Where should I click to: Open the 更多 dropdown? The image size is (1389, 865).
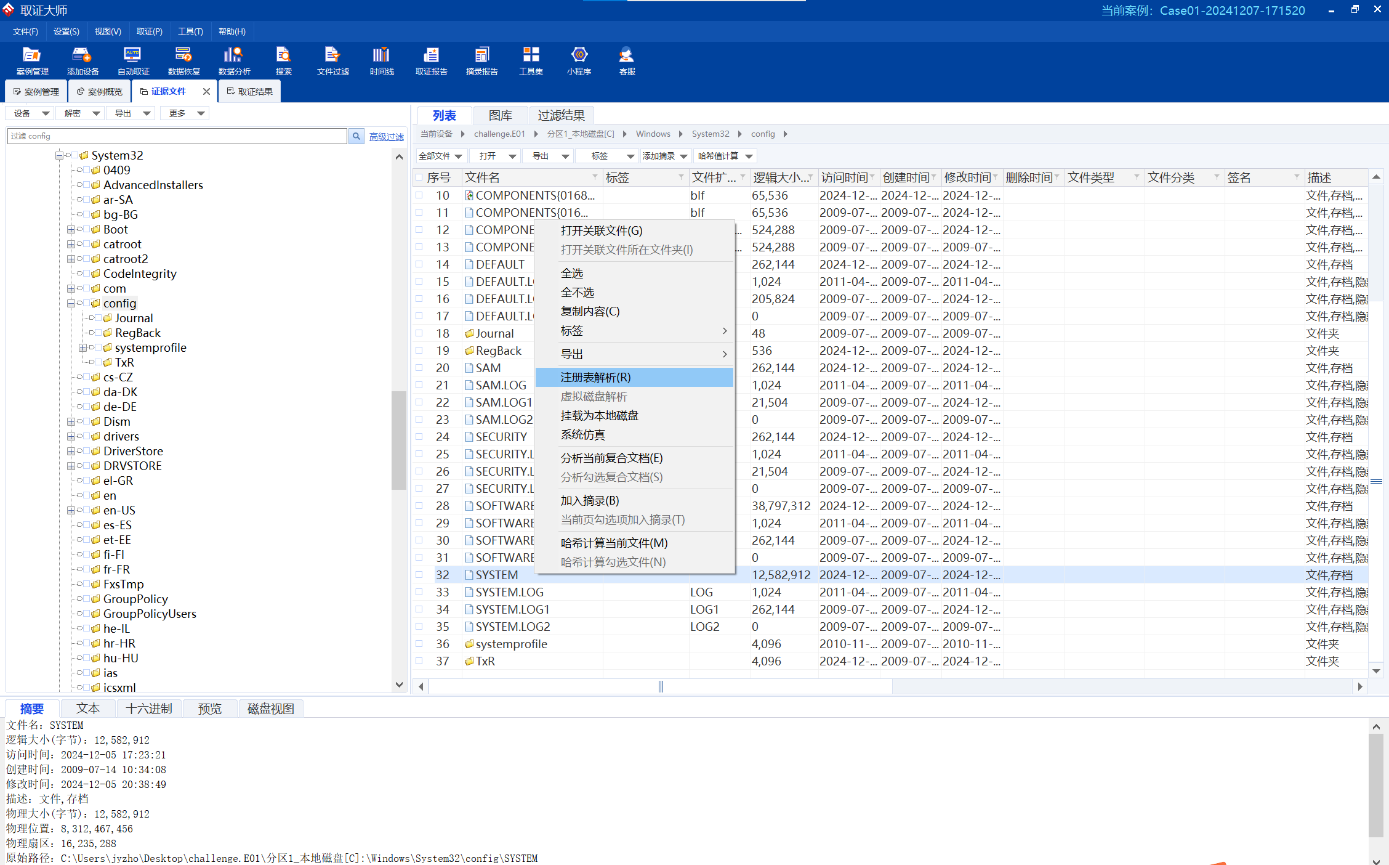(186, 113)
